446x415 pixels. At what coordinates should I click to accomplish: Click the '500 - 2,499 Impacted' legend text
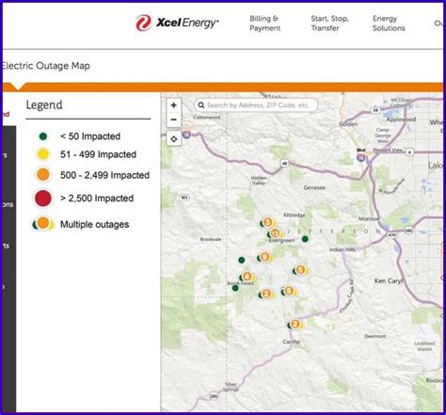104,175
